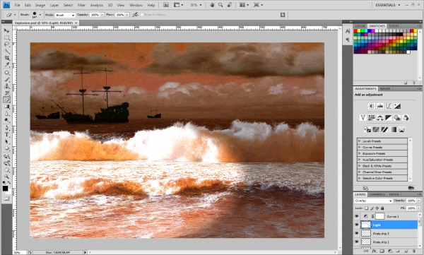
Task: Add a Black & White adjustment
Action: point(389,118)
